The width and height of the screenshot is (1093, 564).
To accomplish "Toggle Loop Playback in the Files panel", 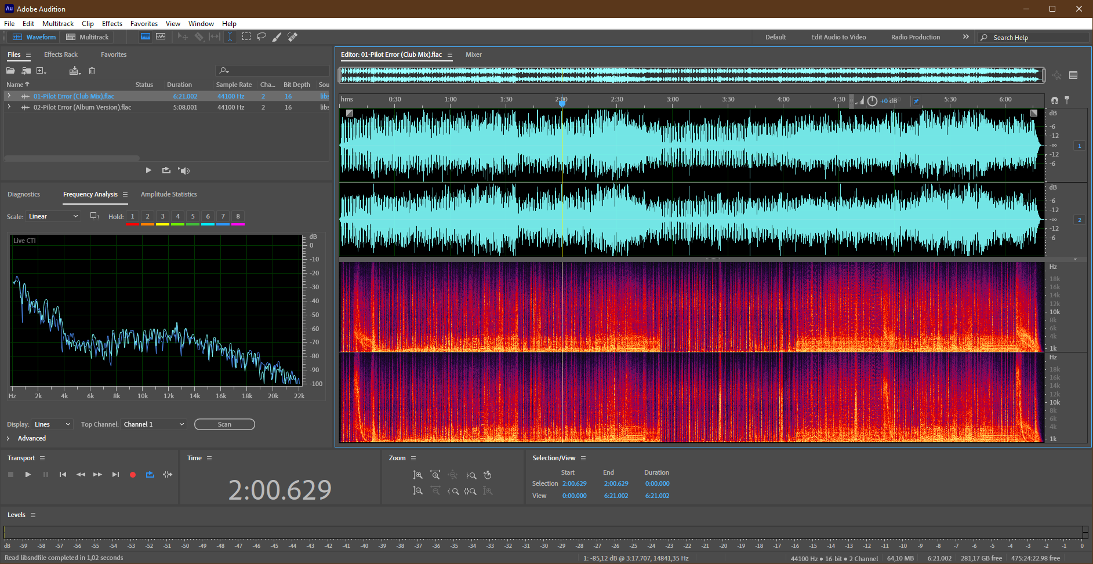I will pyautogui.click(x=166, y=170).
